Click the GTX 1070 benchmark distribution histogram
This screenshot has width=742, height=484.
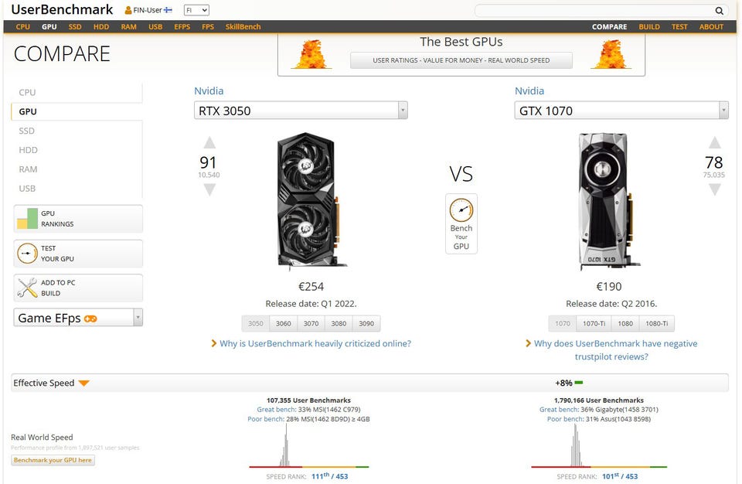tap(598, 445)
